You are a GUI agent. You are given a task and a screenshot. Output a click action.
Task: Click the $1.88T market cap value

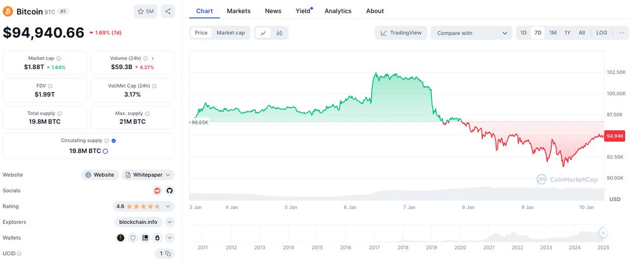[35, 67]
